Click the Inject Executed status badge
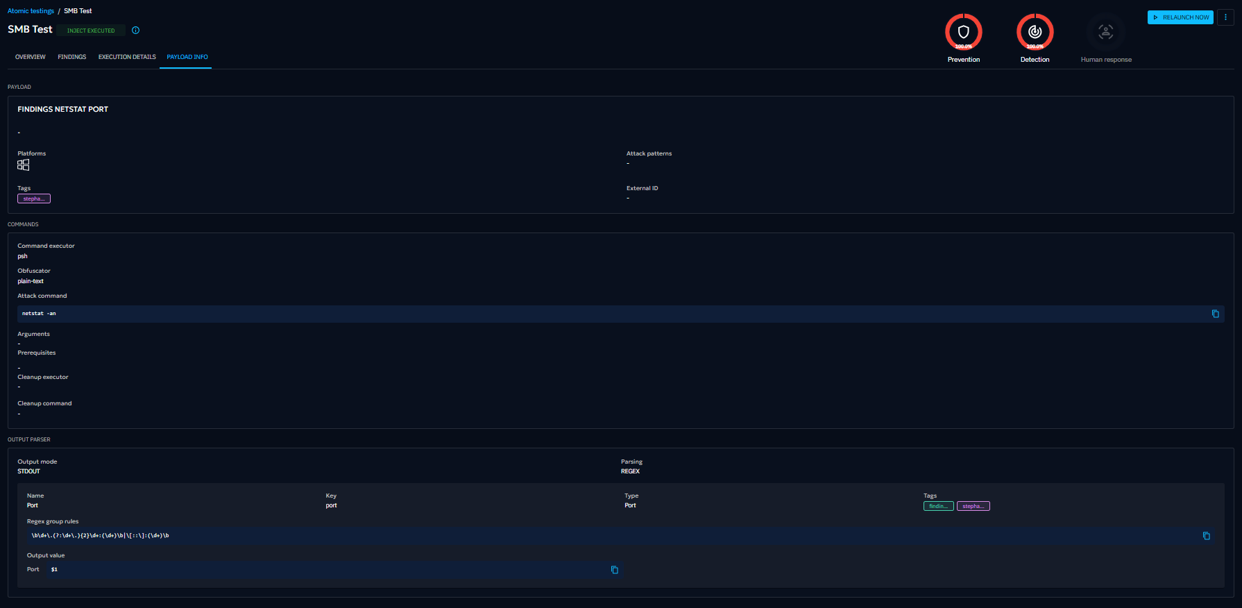 [x=91, y=31]
